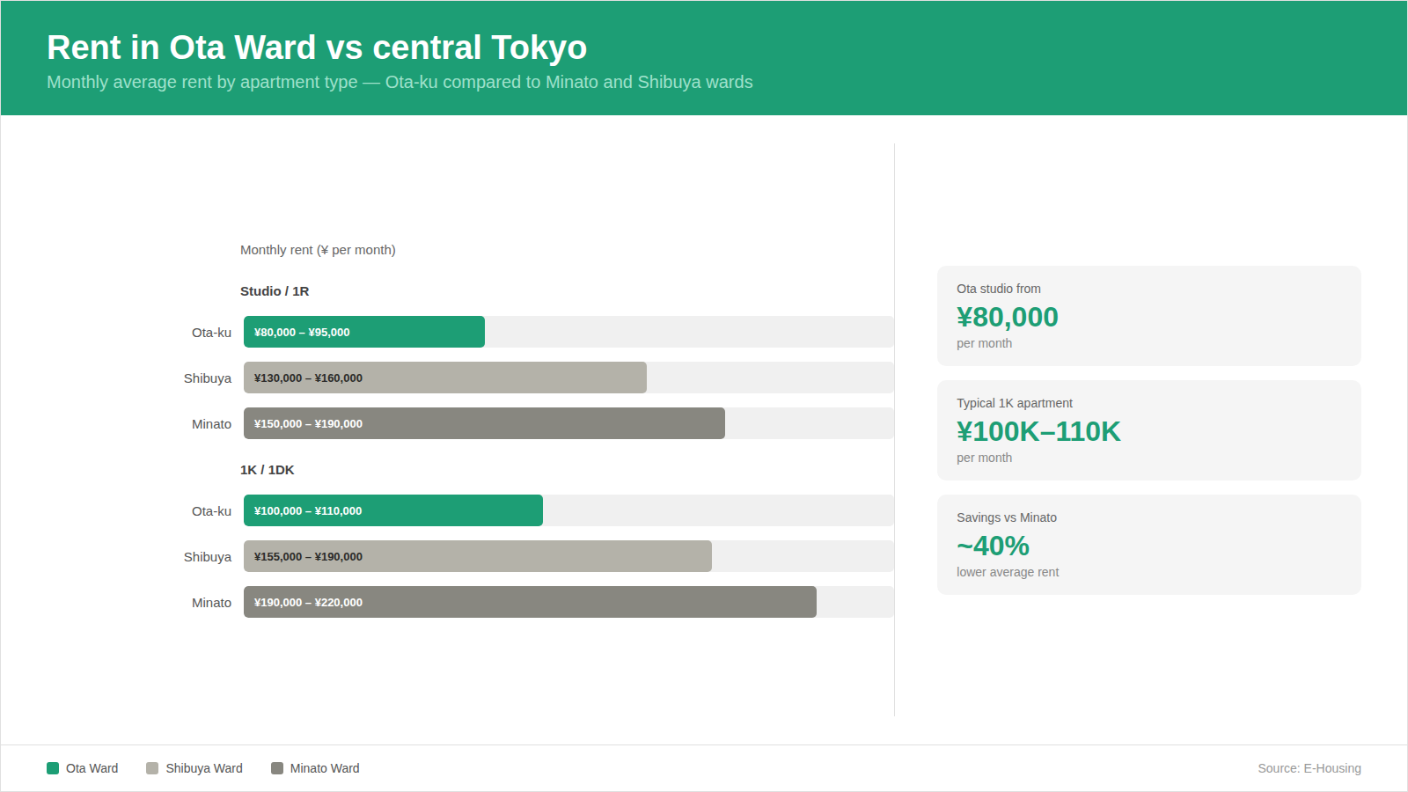Click the title 'Rent in Ota Ward vs central Tokyo'
The image size is (1408, 792).
click(x=317, y=48)
